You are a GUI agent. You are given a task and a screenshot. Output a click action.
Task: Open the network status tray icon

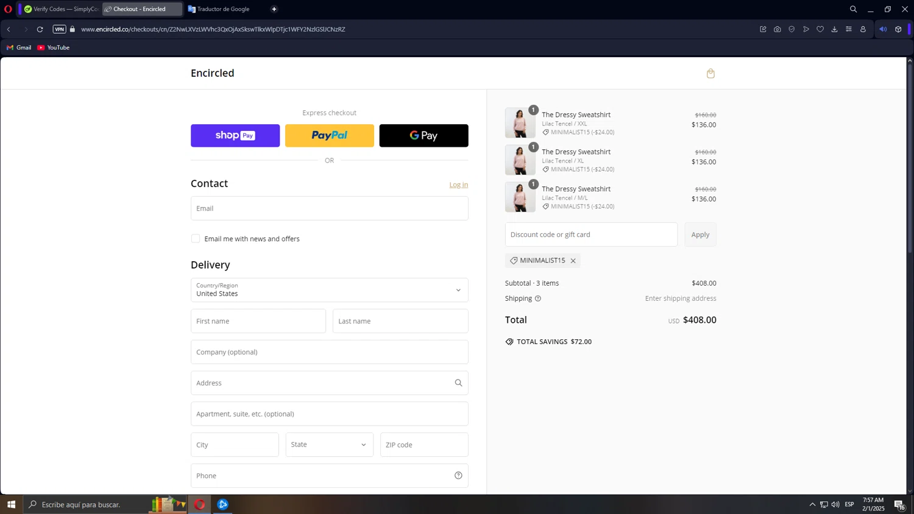pos(824,504)
